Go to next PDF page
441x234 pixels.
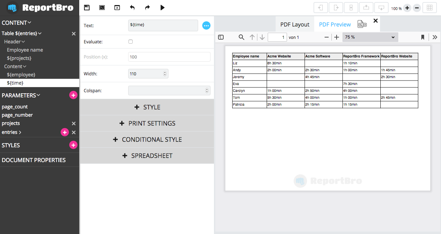[x=262, y=37]
